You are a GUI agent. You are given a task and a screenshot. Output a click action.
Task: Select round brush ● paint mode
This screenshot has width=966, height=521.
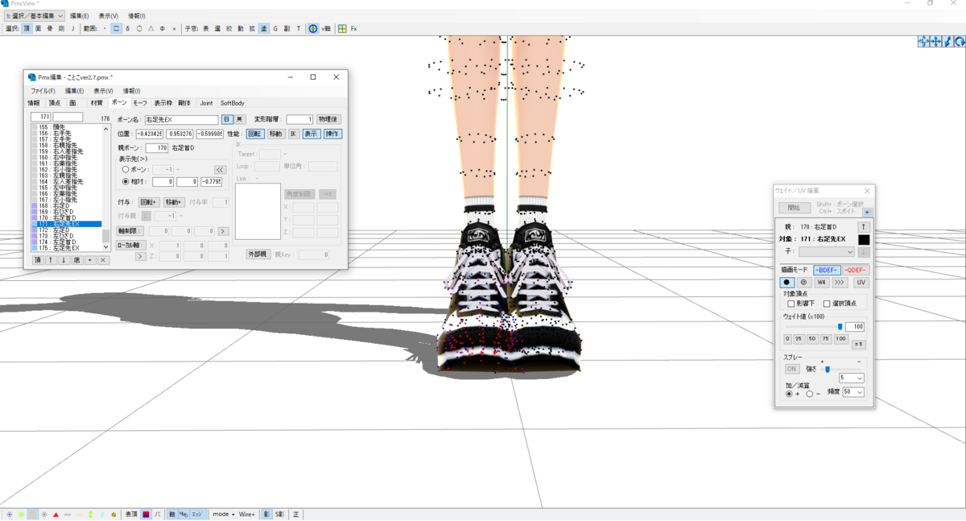pyautogui.click(x=787, y=283)
